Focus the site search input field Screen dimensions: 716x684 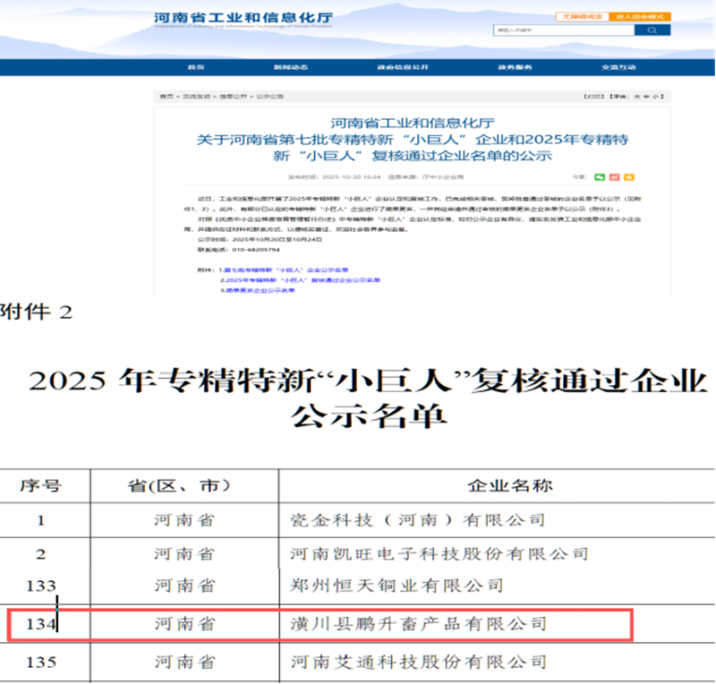click(562, 30)
